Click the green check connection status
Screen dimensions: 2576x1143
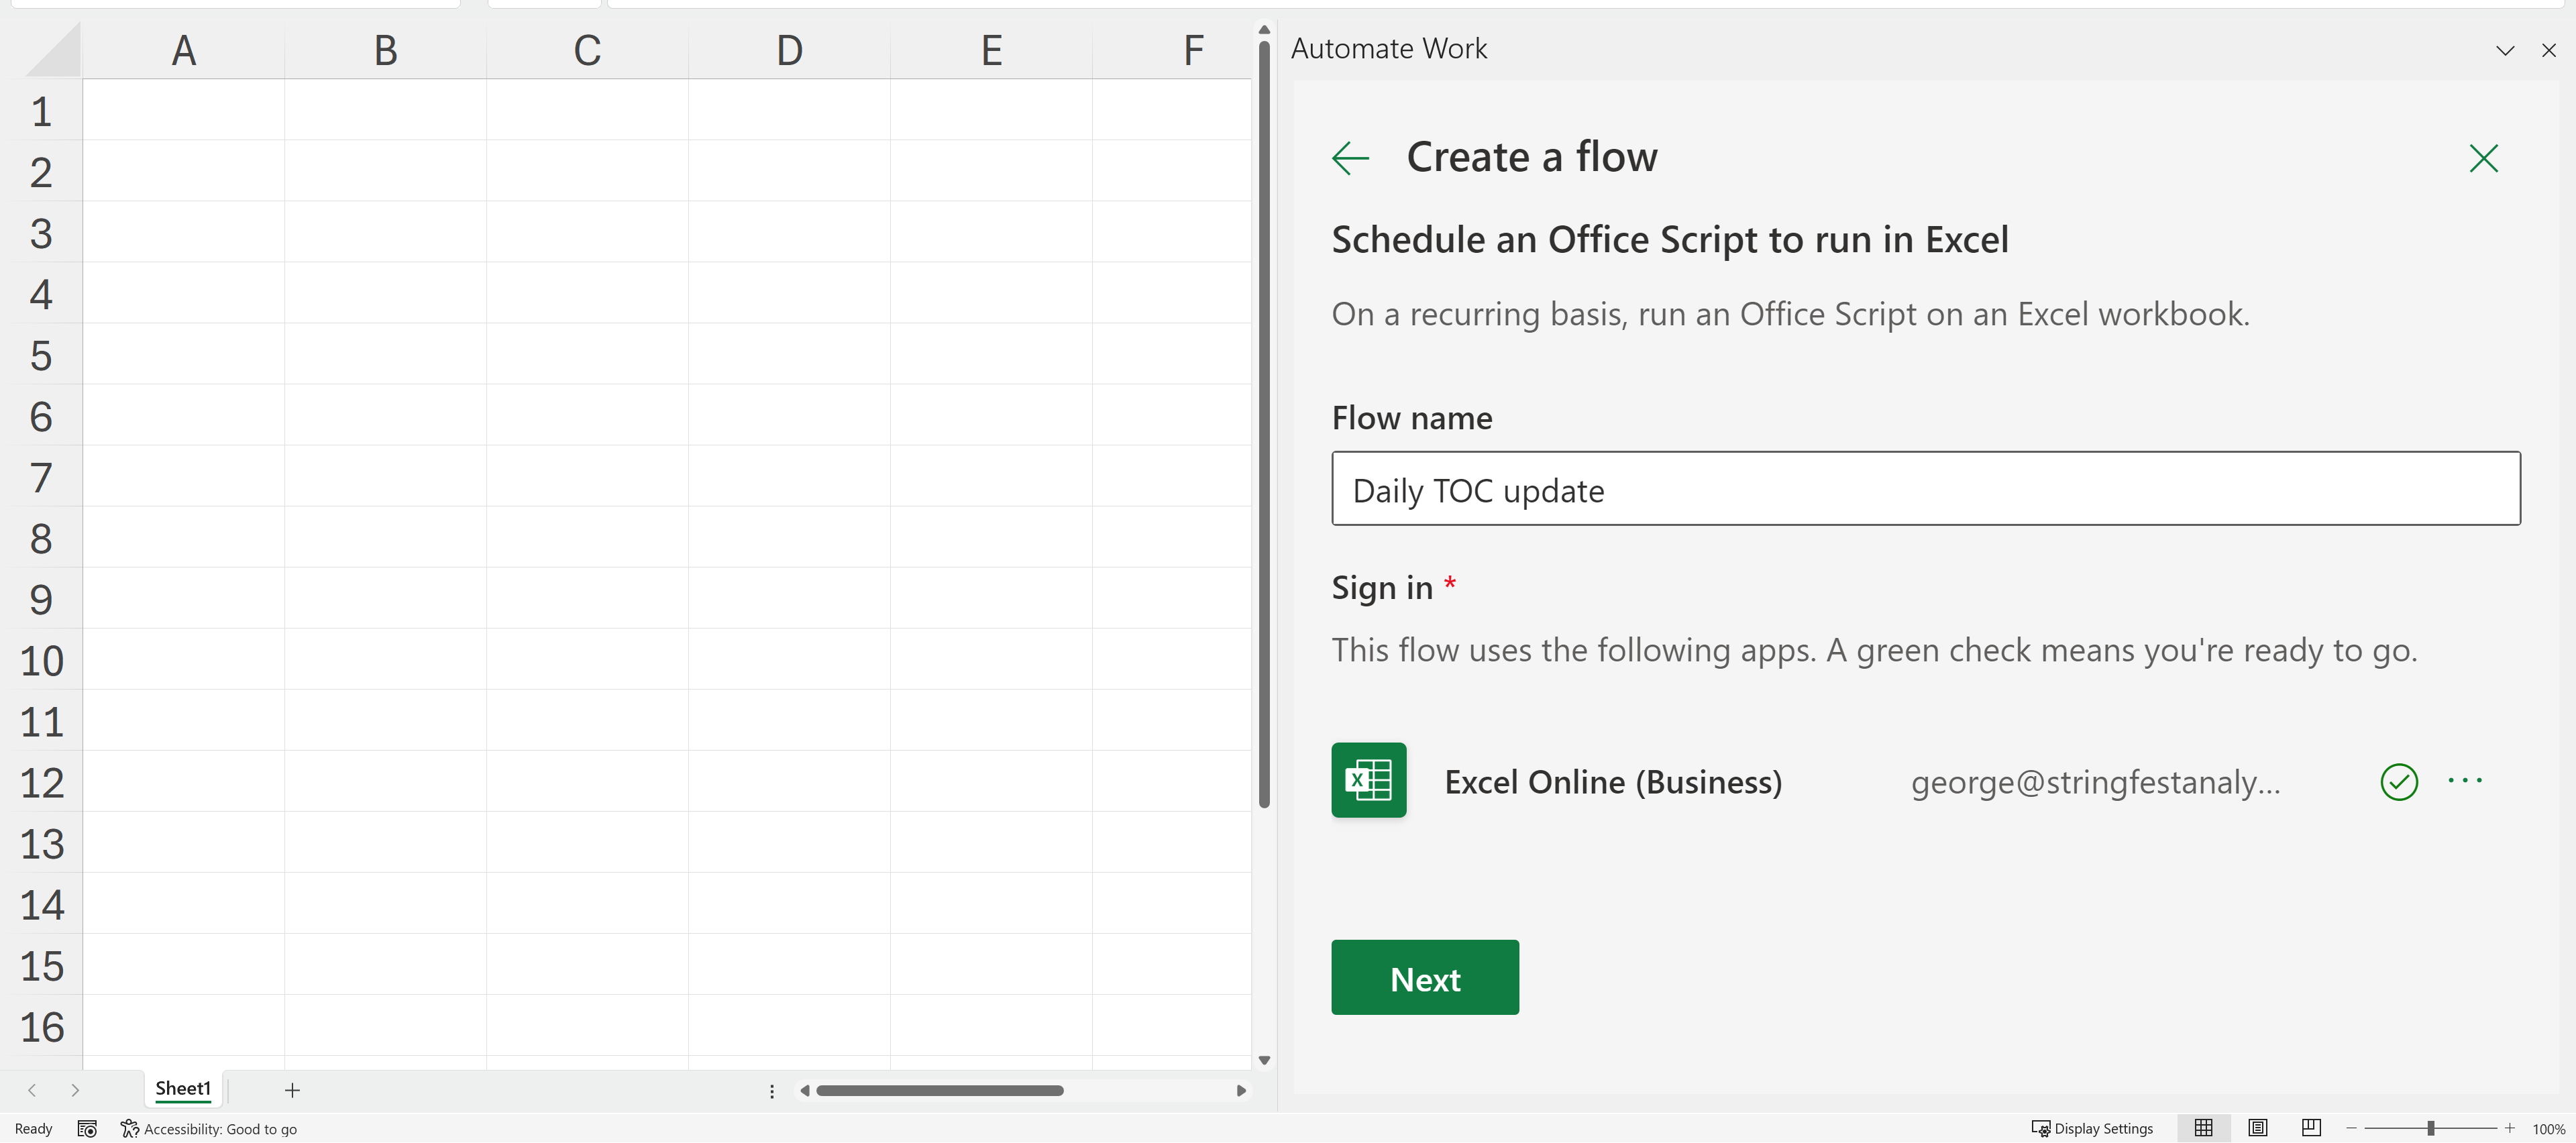coord(2398,782)
